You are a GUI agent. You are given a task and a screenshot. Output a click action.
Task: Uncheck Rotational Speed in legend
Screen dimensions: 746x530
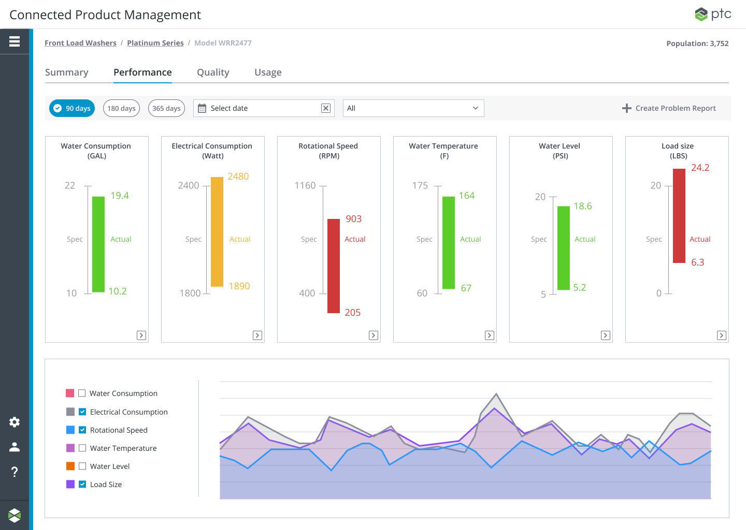click(x=82, y=430)
